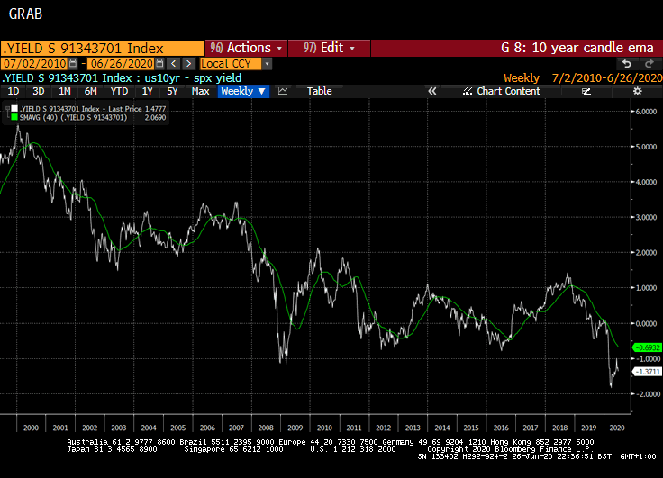Click the 3.0000 y-axis value
The image size is (663, 478).
click(x=647, y=217)
